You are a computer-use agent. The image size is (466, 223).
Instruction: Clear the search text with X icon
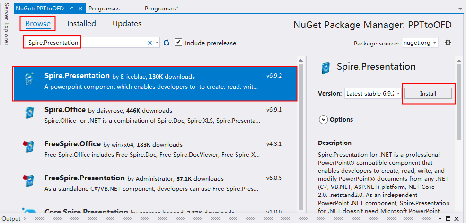click(150, 43)
